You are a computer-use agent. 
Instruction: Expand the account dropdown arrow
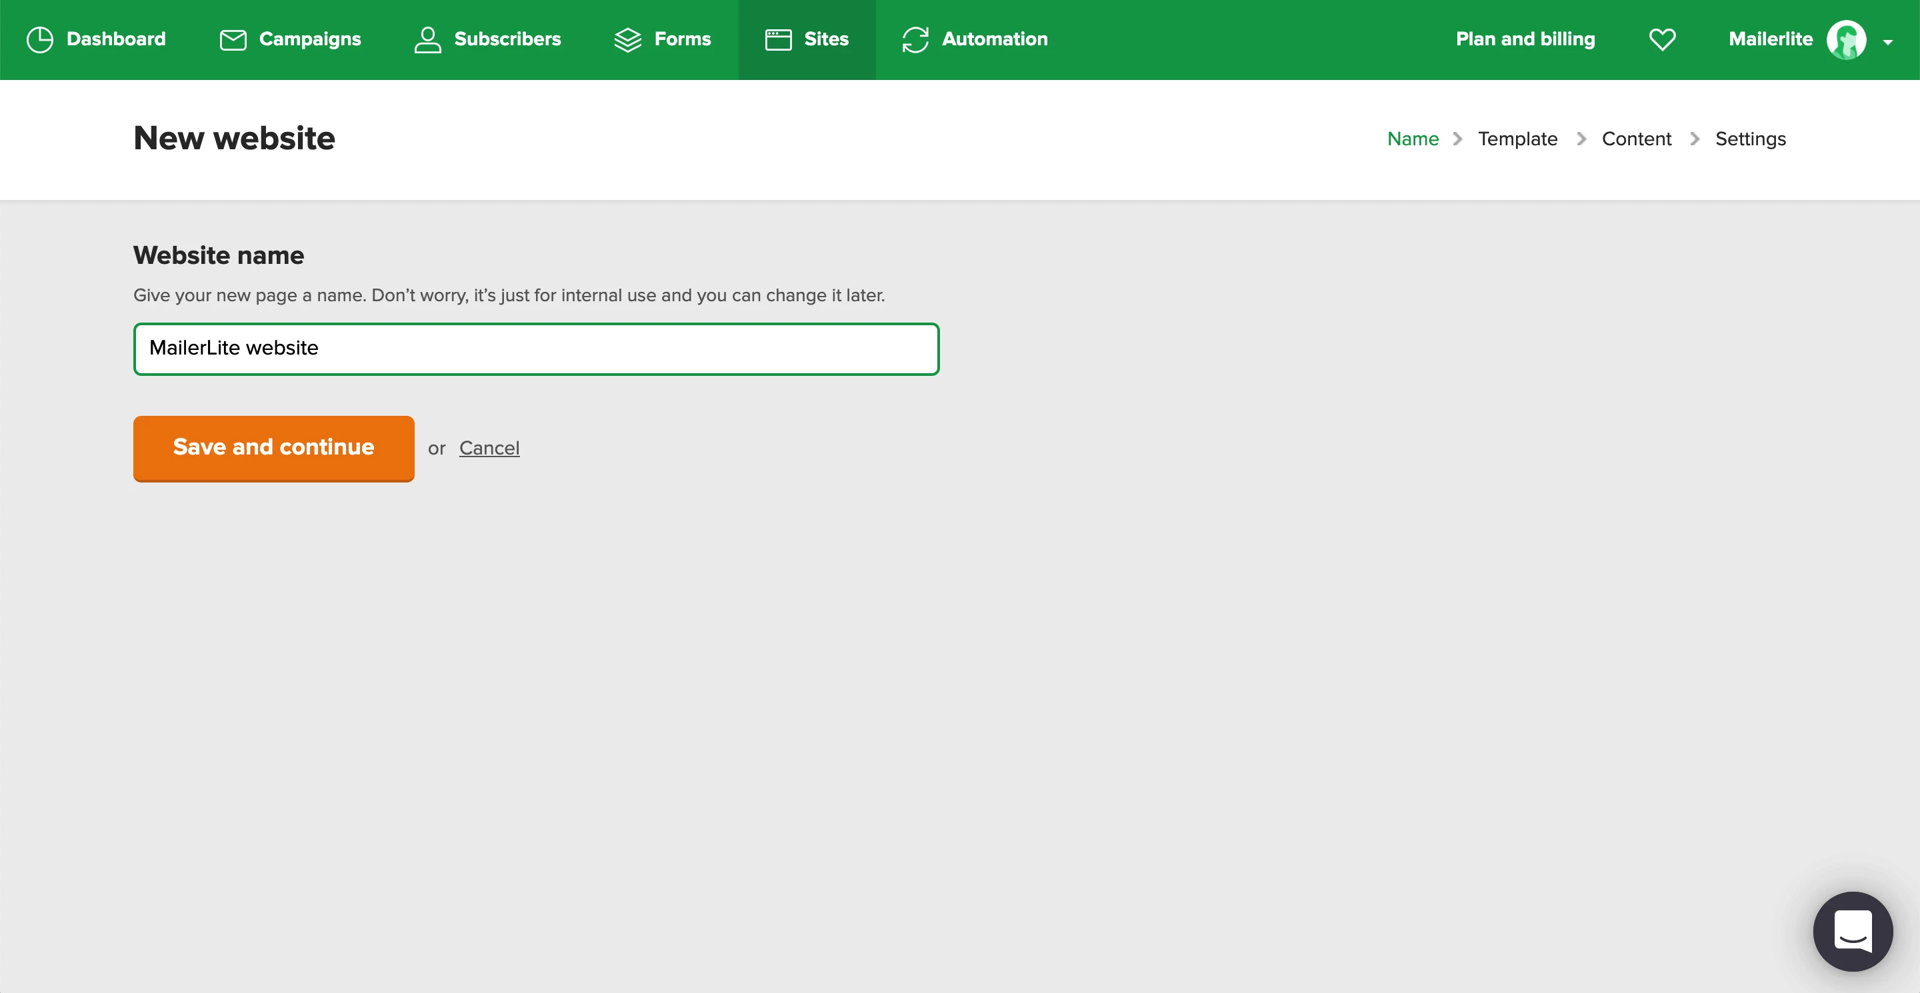point(1887,43)
